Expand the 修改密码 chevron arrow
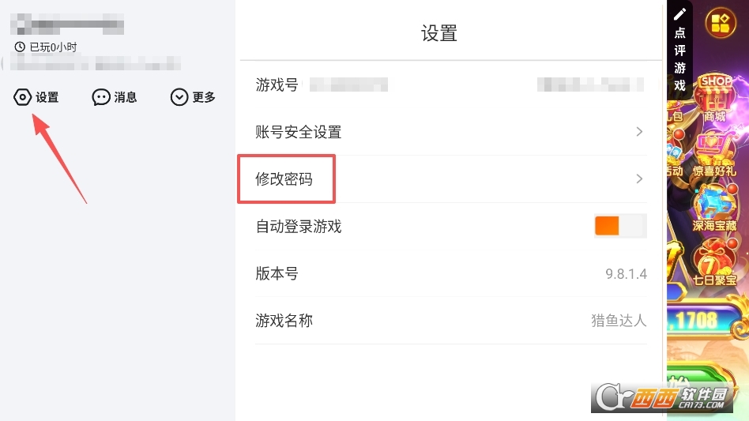Screen dimensions: 749x421 point(639,179)
